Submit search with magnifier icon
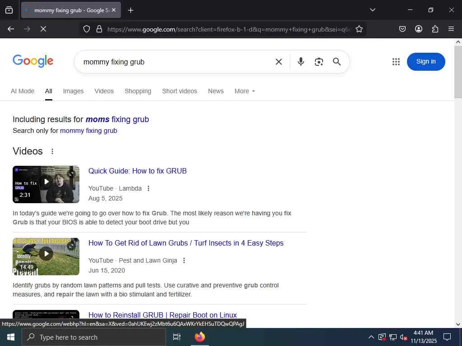The width and height of the screenshot is (462, 346). [x=337, y=61]
